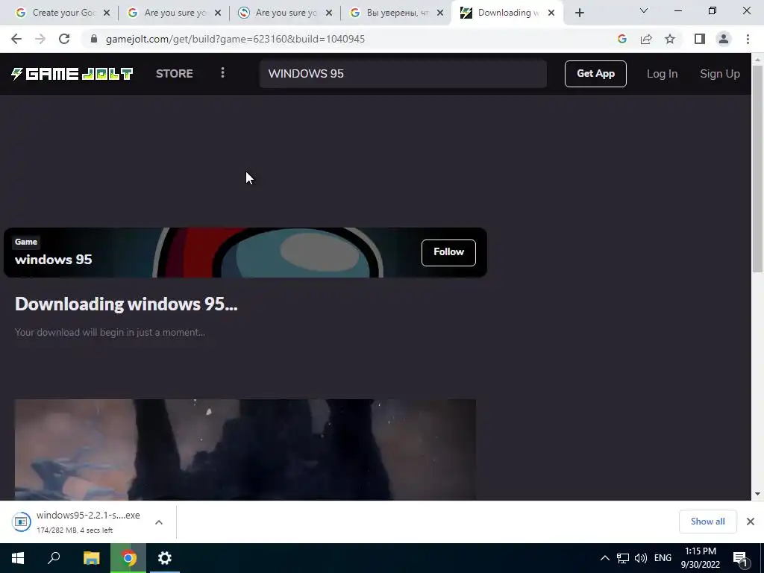Open Windows taskbar search
This screenshot has height=573, width=764.
[x=54, y=558]
